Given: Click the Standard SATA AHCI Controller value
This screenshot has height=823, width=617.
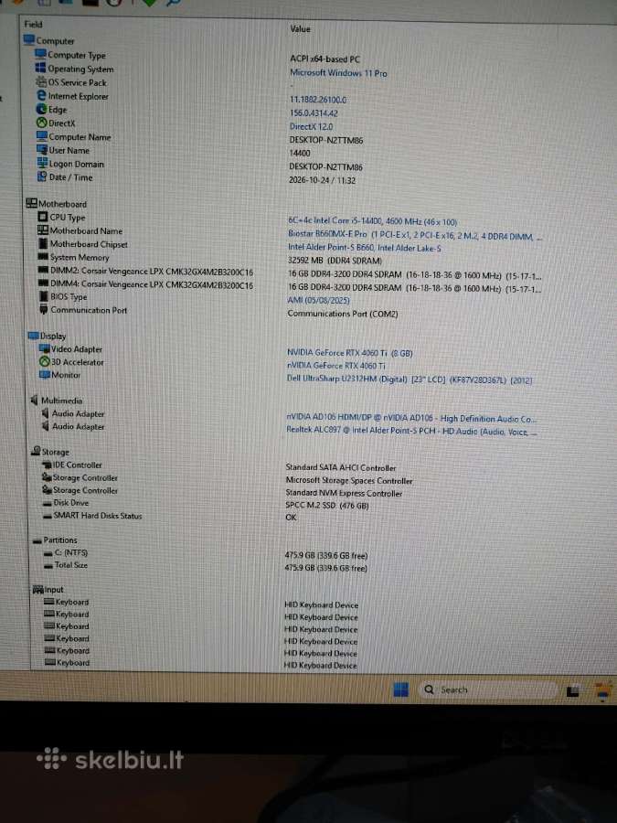Looking at the screenshot, I should [341, 467].
